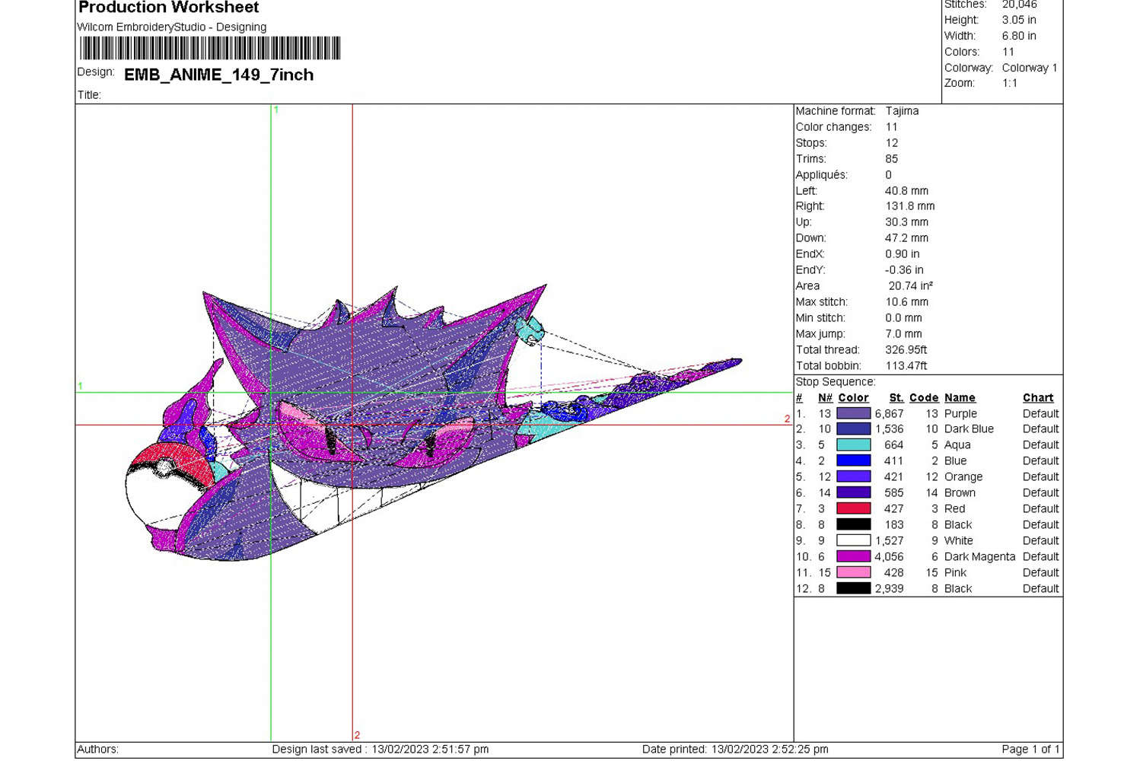The image size is (1143, 761).
Task: Click the Aqua color swatch
Action: (853, 445)
